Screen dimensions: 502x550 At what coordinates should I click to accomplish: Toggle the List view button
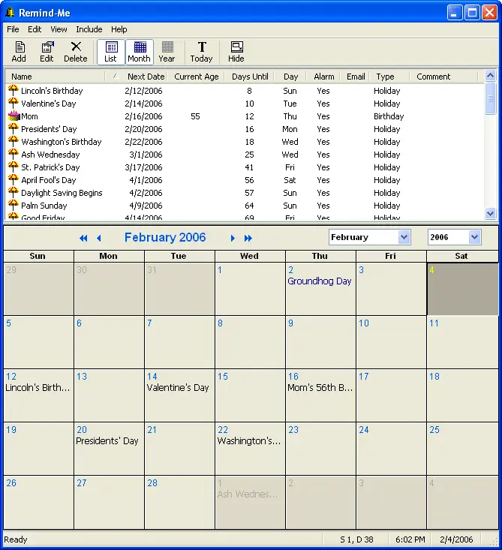[110, 52]
